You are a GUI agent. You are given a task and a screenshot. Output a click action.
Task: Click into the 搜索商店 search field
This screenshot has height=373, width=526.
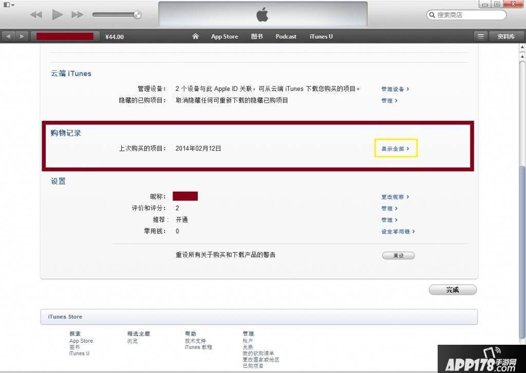pyautogui.click(x=466, y=15)
